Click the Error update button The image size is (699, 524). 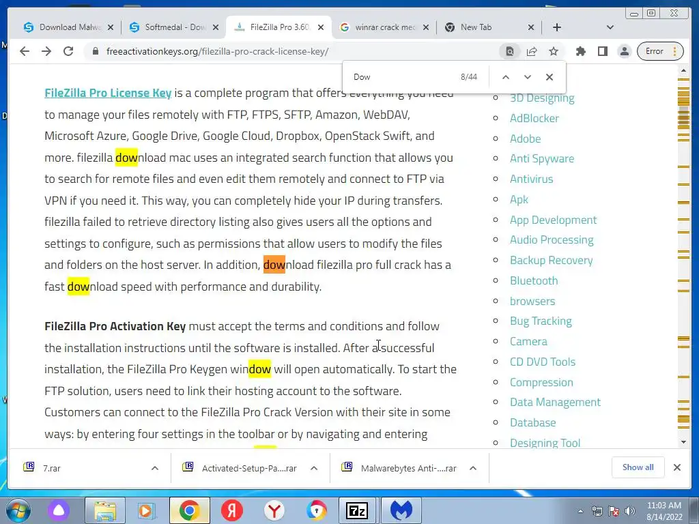click(660, 51)
